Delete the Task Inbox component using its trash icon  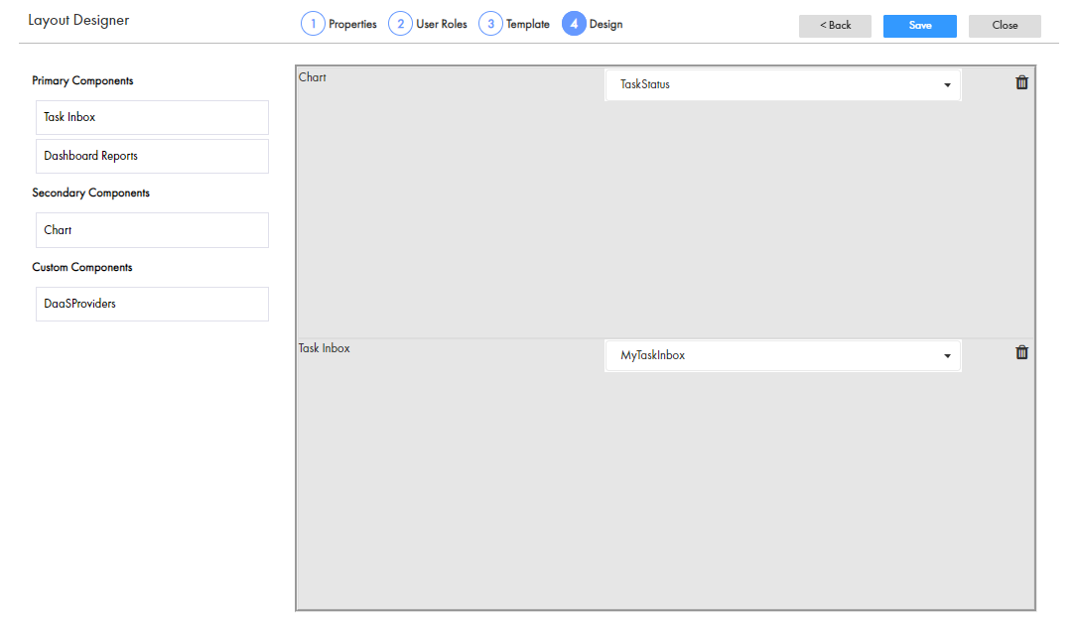(1021, 352)
